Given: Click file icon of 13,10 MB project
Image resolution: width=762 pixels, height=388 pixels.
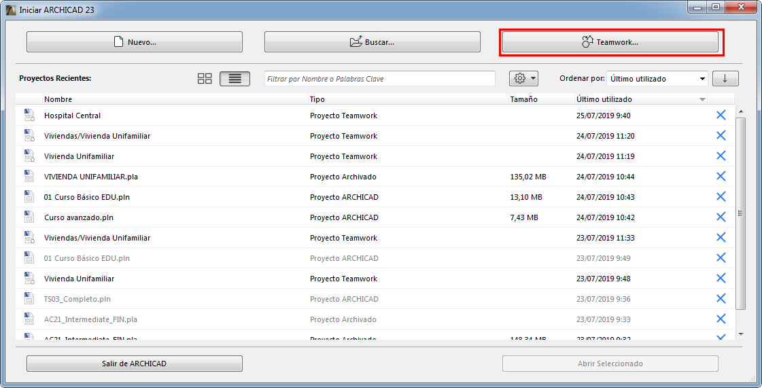Looking at the screenshot, I should coord(29,196).
